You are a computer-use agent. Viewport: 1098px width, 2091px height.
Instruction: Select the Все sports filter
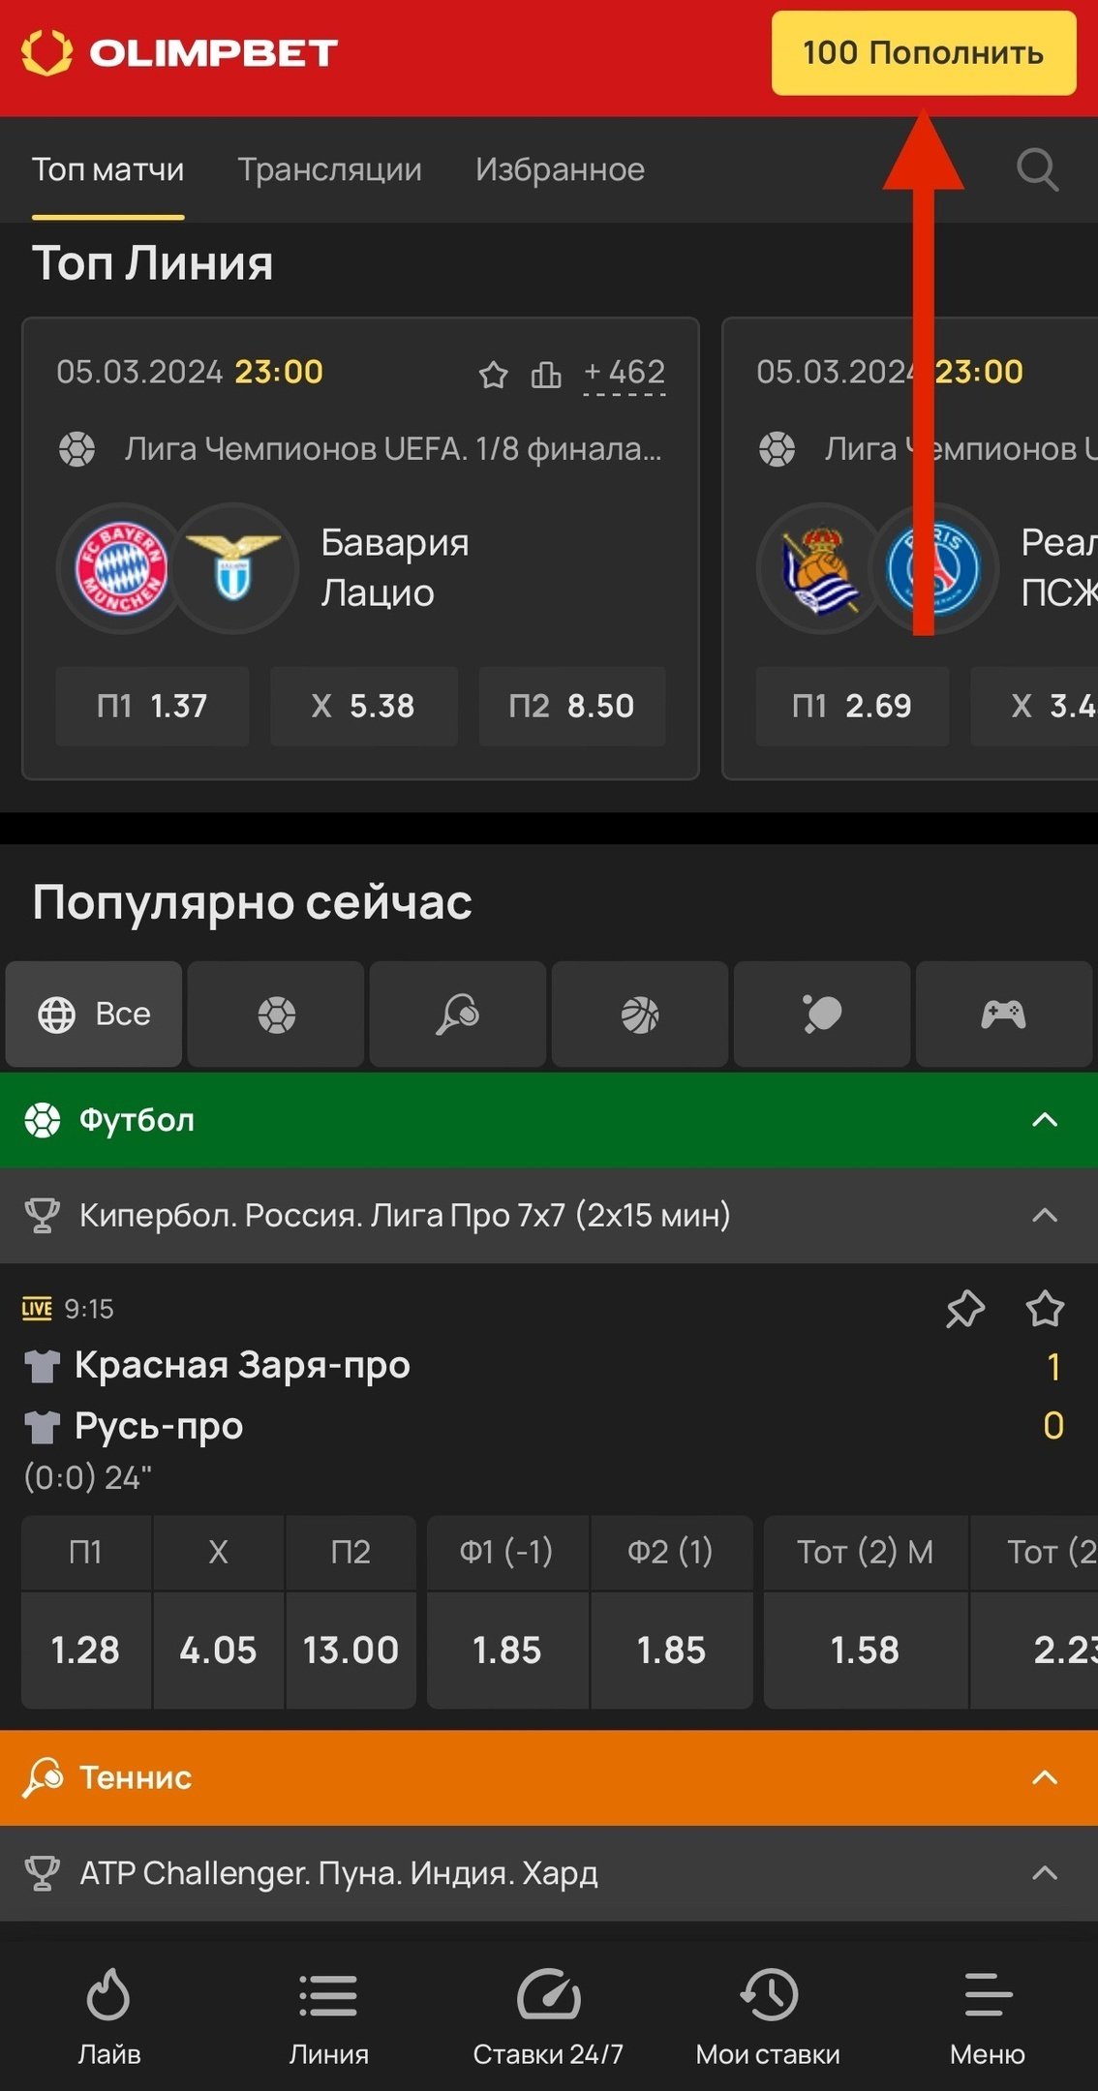[94, 1015]
